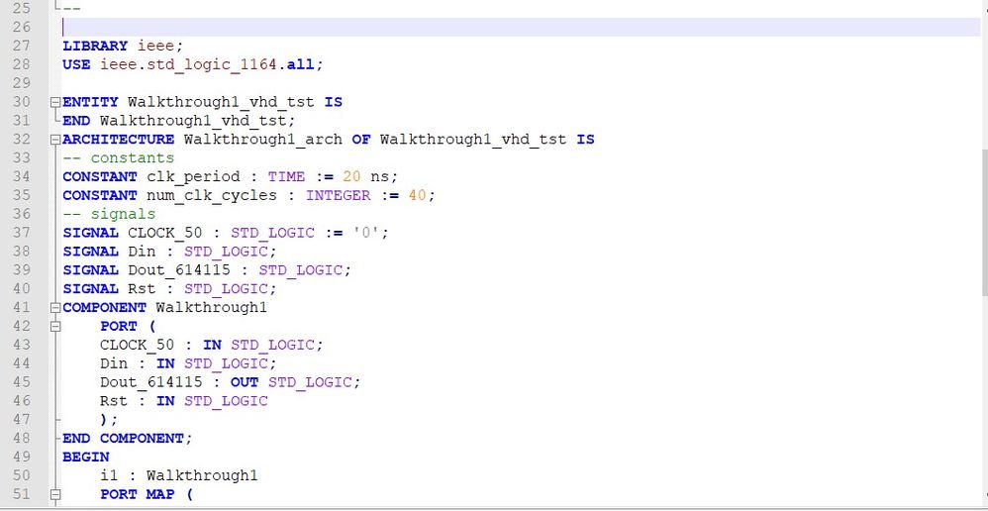The height and width of the screenshot is (511, 988).
Task: Click line number 27 in the margin
Action: coord(22,46)
